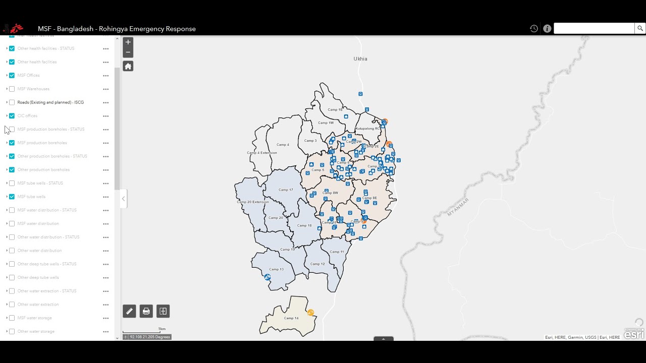Viewport: 646px width, 363px height.
Task: Click the search input field
Action: [594, 28]
